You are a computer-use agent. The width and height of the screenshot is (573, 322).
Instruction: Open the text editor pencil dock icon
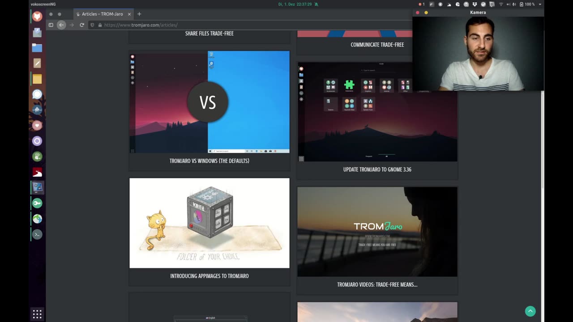coord(37,63)
